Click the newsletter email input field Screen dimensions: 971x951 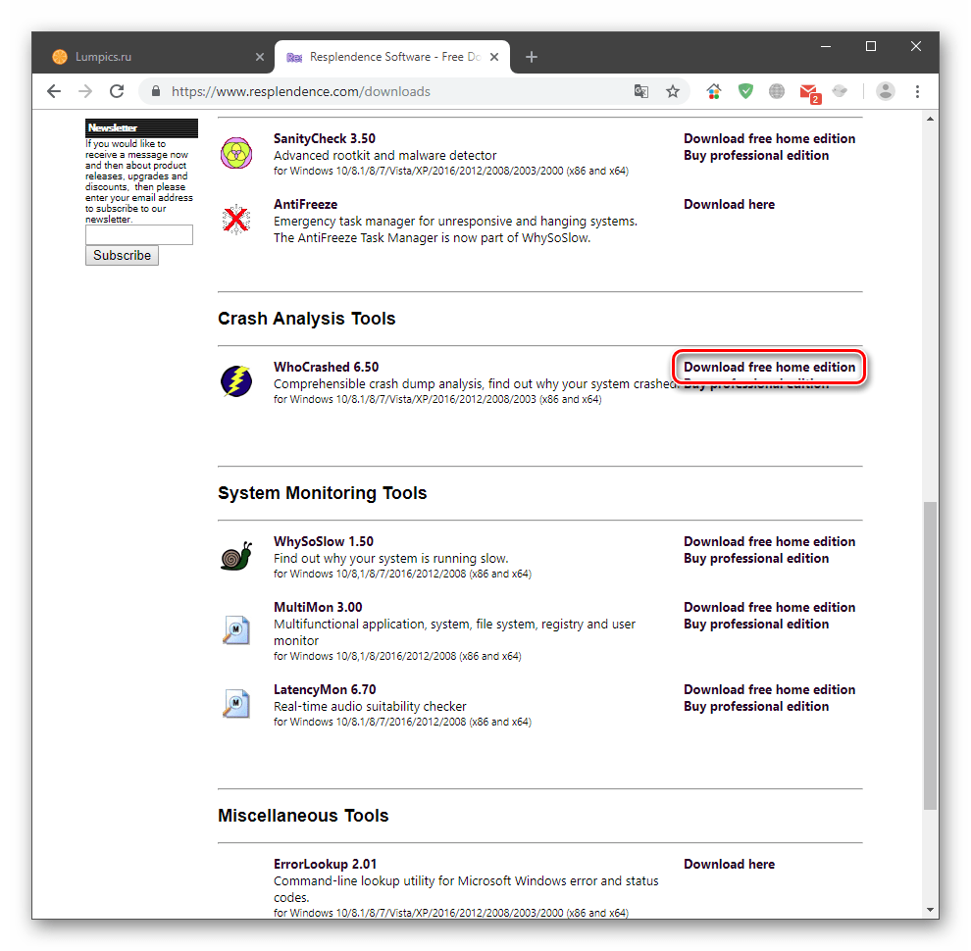point(139,235)
